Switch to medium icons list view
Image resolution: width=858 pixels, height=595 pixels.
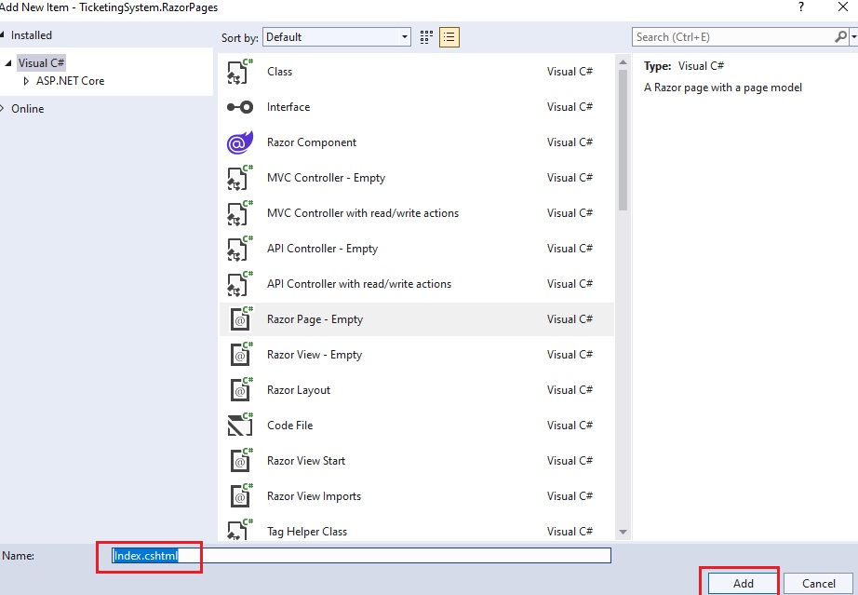click(449, 37)
